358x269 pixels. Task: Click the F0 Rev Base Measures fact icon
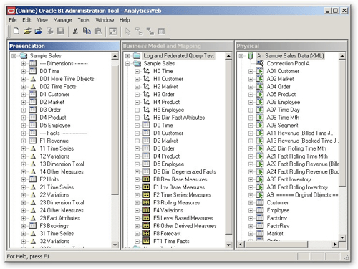[146, 179]
